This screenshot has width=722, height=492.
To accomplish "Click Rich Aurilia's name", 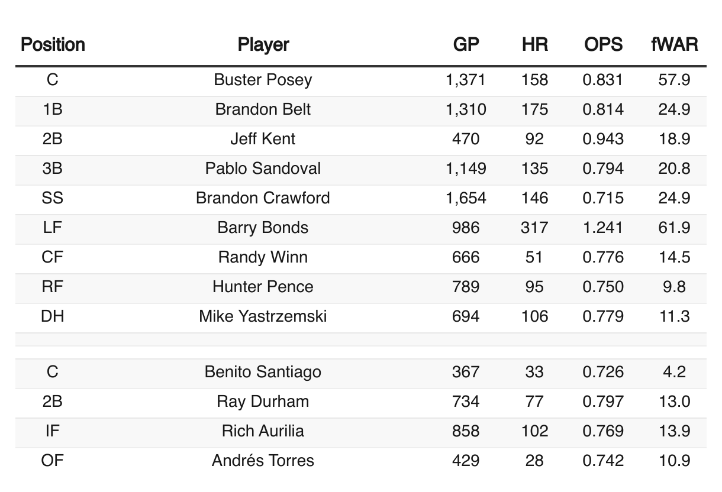I will 263,431.
